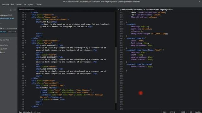This screenshot has height=113, width=202.
Task: Open main.css in the project file tree
Action: (3, 52)
